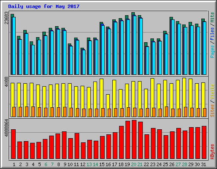Click the 4888864 axis value

coord(6,128)
